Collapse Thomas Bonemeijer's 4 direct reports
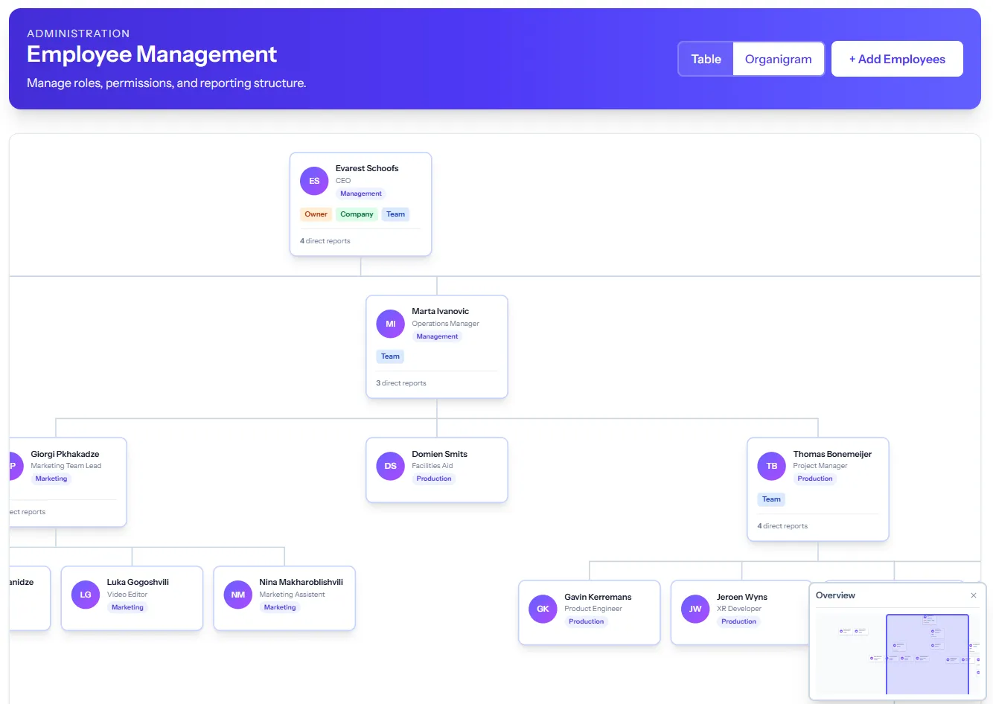The width and height of the screenshot is (993, 704). (782, 525)
